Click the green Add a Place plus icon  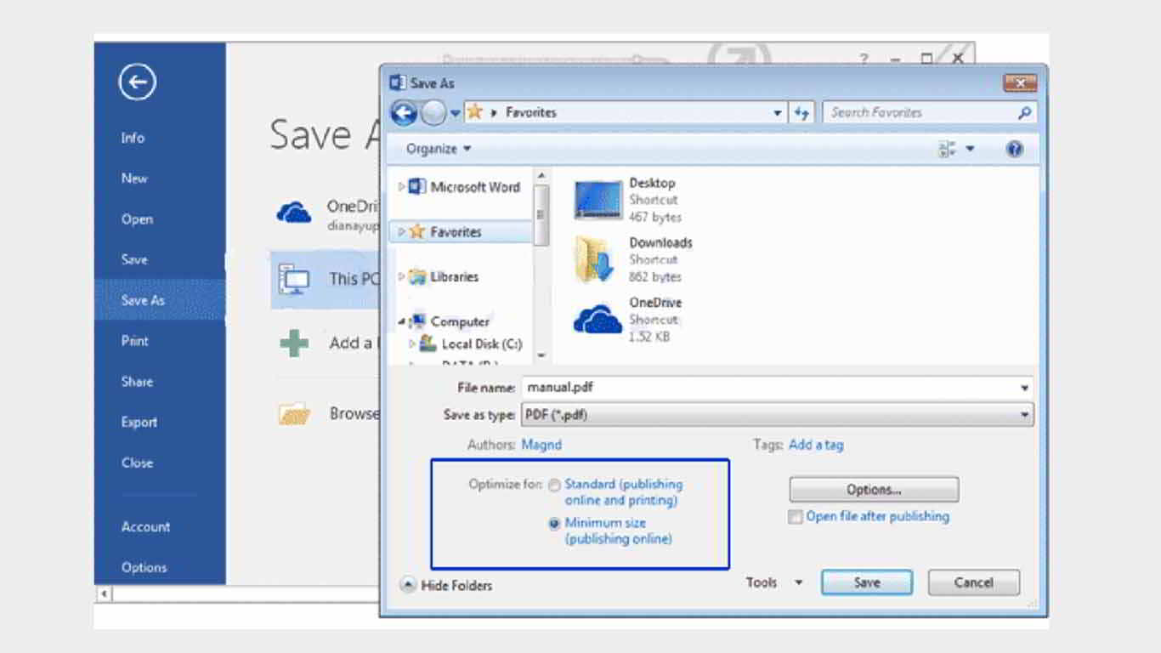(x=294, y=344)
